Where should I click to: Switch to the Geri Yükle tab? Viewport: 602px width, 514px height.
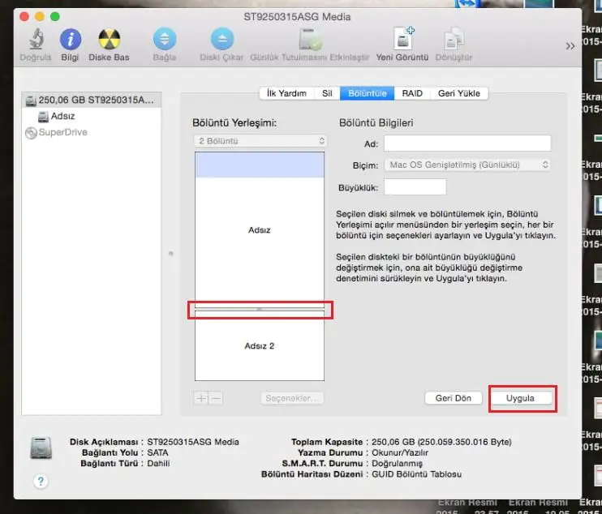pyautogui.click(x=459, y=93)
